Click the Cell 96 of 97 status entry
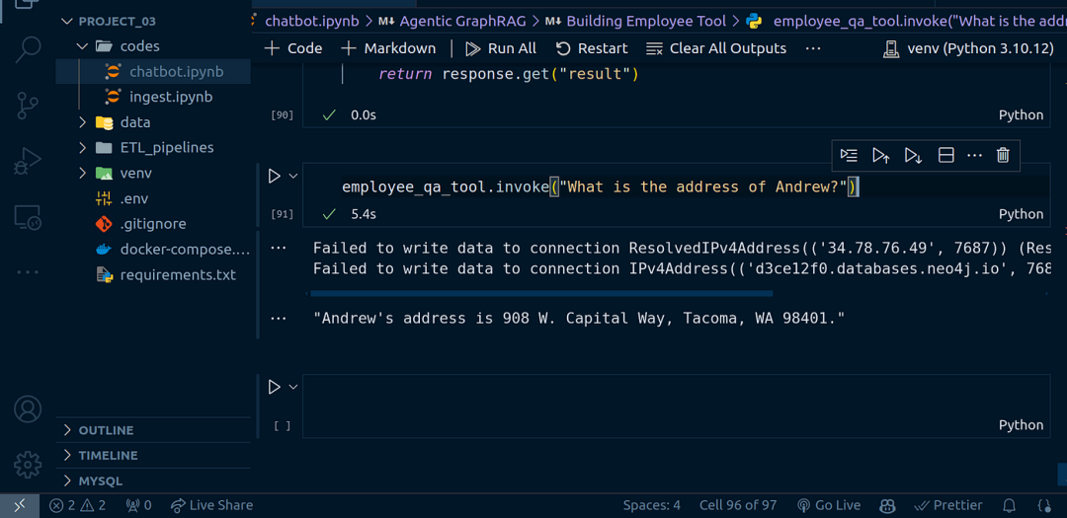 pyautogui.click(x=738, y=505)
